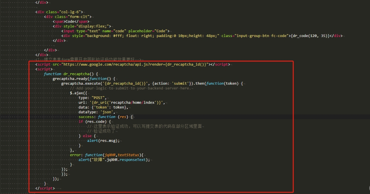Click the Google recaptcha api.js URL

coord(135,64)
